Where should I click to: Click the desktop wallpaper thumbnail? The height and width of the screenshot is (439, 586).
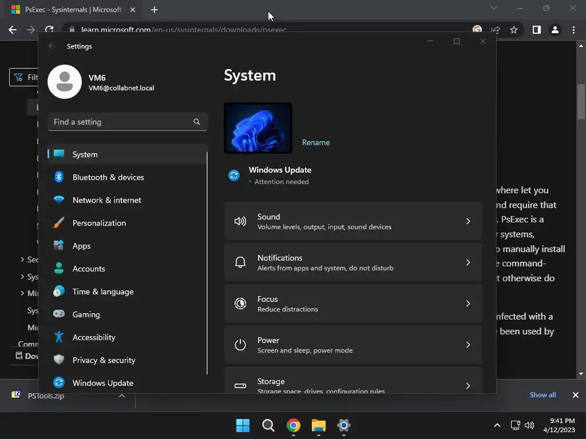pos(258,128)
